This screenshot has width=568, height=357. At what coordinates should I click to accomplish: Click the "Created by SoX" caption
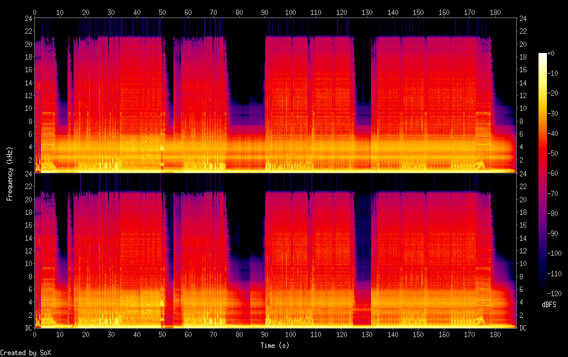click(x=25, y=353)
